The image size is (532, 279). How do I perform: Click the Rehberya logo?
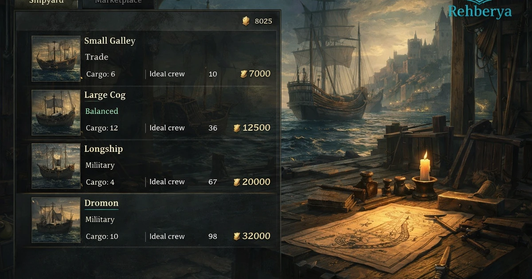click(x=480, y=11)
